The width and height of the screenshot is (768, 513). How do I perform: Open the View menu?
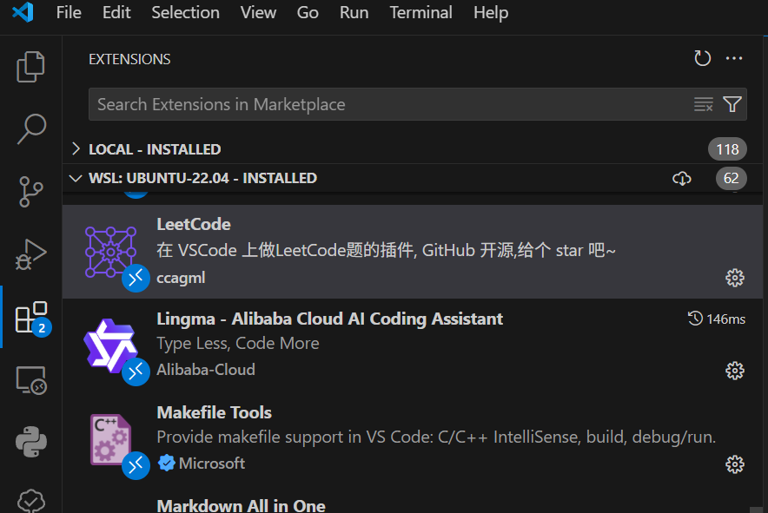point(258,13)
